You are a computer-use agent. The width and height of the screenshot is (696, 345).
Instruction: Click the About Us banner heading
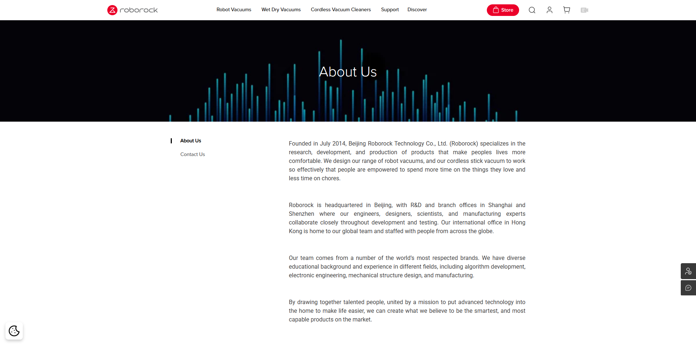[348, 72]
